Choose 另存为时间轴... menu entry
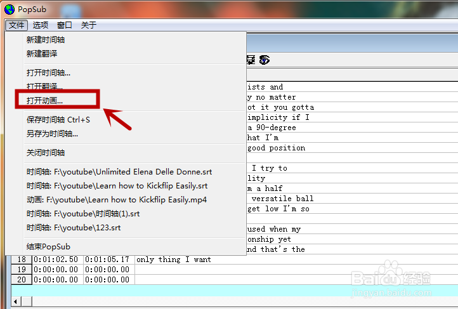Viewport: 458px width, 309px height. pos(52,134)
